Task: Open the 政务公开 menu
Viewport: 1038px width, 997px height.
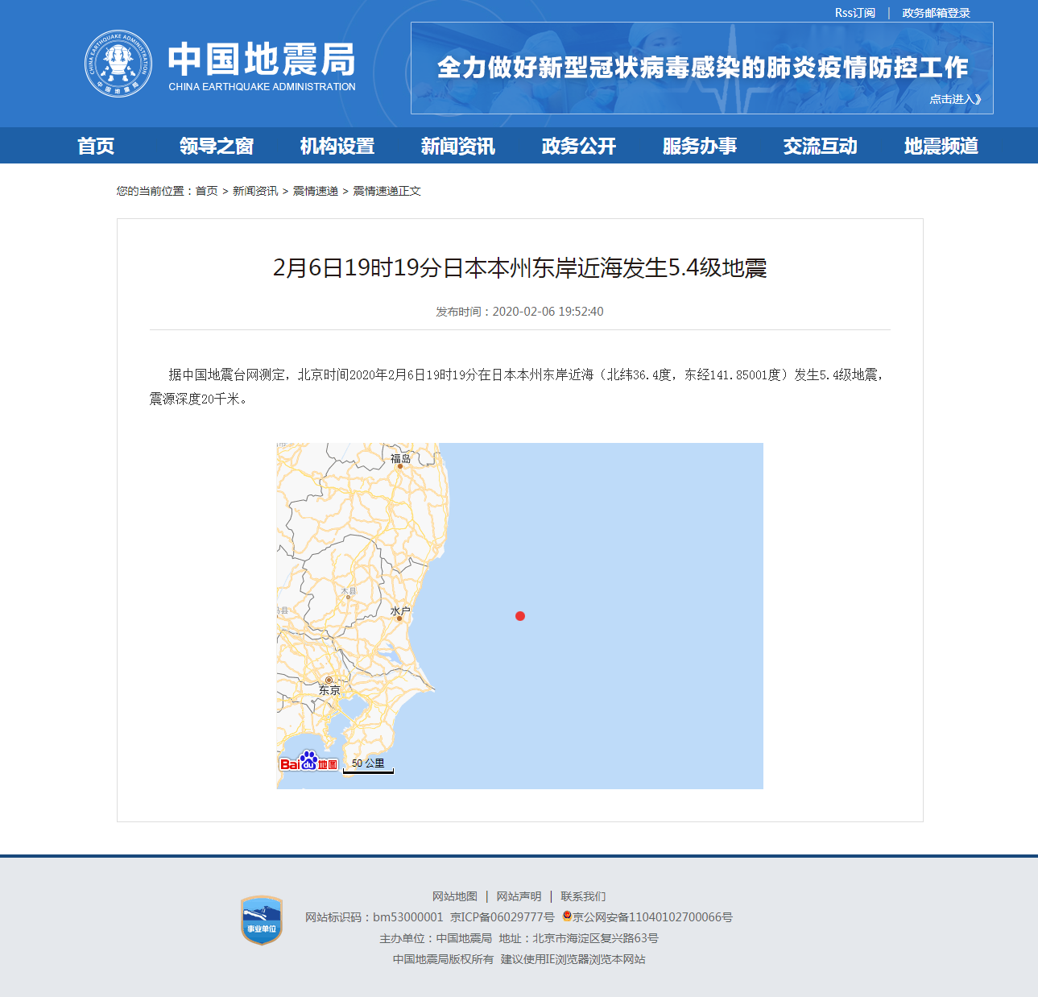Action: (x=577, y=146)
